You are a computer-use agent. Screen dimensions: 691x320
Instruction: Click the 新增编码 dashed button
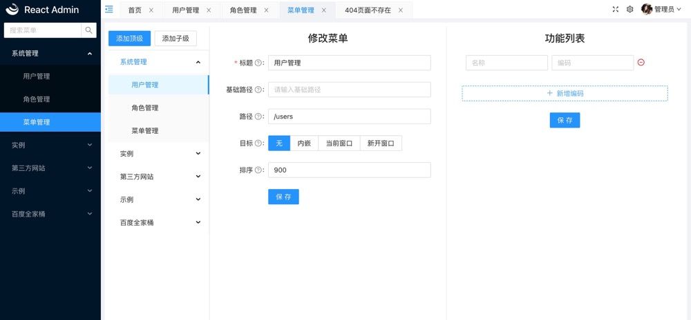[565, 93]
